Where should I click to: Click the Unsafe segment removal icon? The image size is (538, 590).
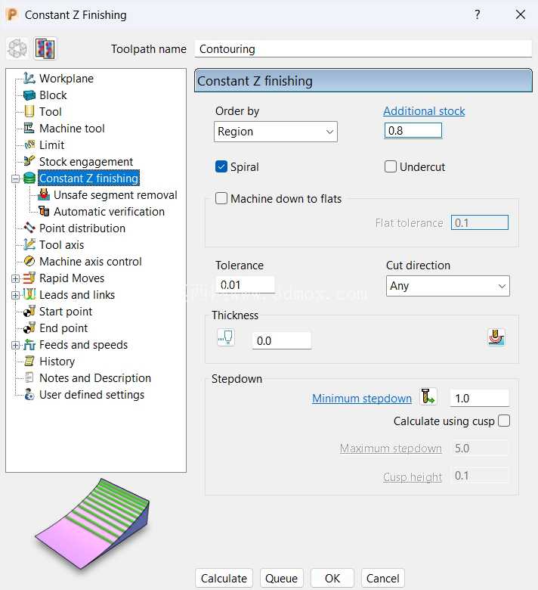[x=44, y=194]
